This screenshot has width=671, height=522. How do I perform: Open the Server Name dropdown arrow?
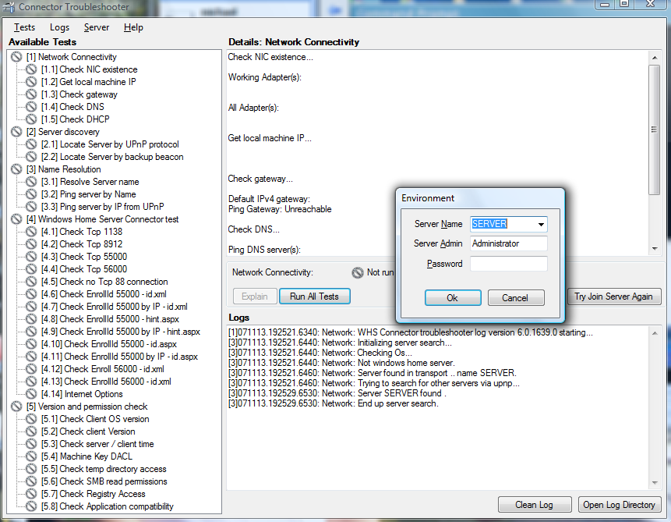[541, 224]
